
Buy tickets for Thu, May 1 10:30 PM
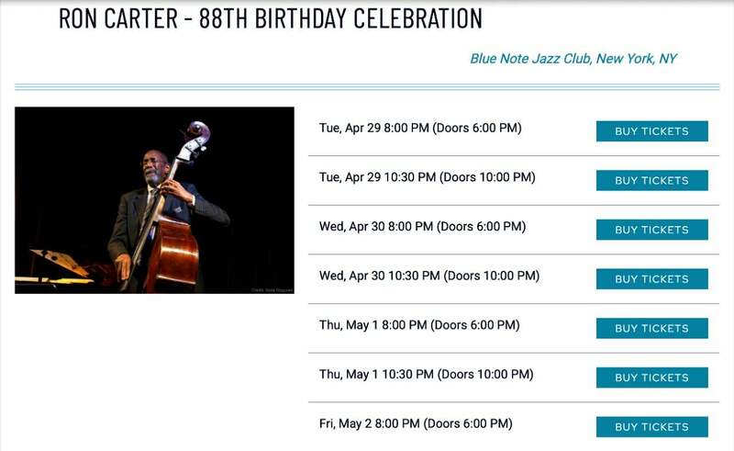[x=651, y=378]
